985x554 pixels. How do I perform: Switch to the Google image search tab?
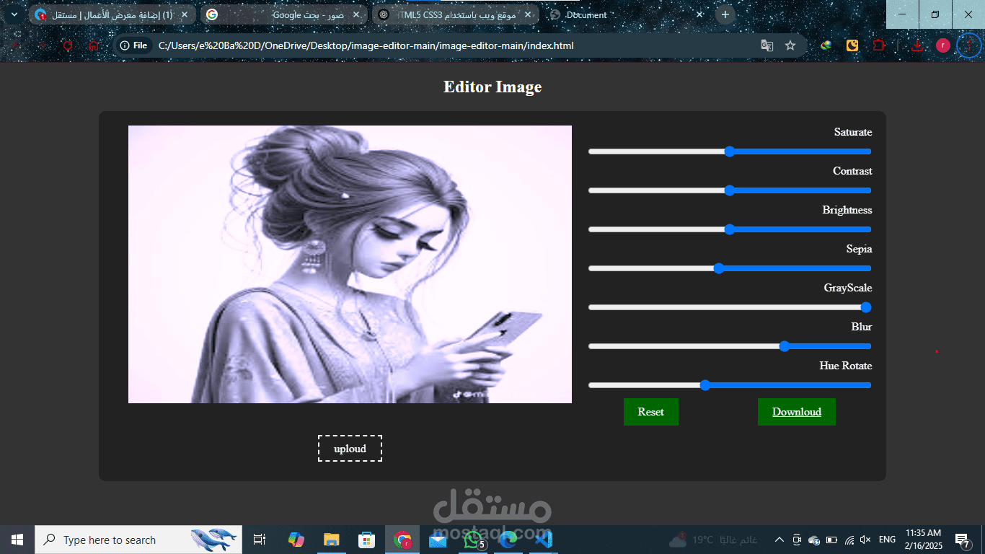tap(283, 14)
